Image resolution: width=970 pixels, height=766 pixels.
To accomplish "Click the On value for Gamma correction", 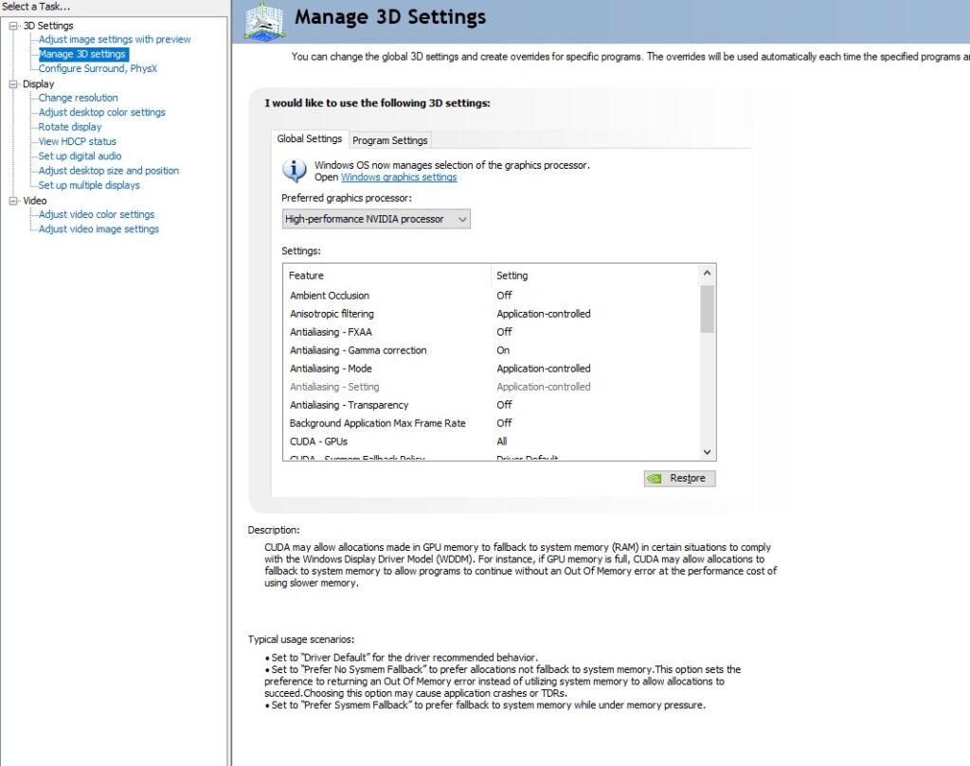I will [503, 350].
